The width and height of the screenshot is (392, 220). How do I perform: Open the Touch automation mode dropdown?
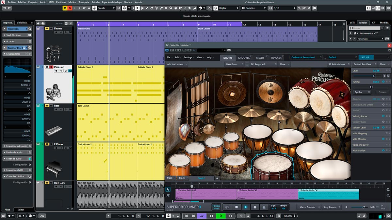coord(106,8)
